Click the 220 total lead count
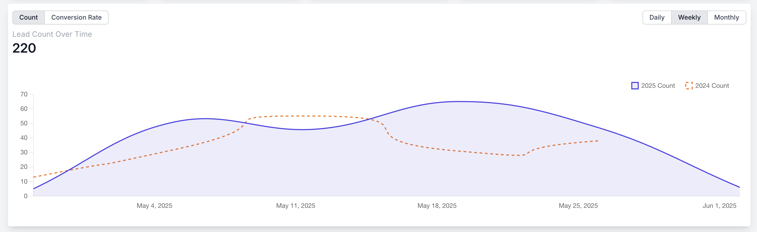The image size is (757, 232). click(24, 48)
